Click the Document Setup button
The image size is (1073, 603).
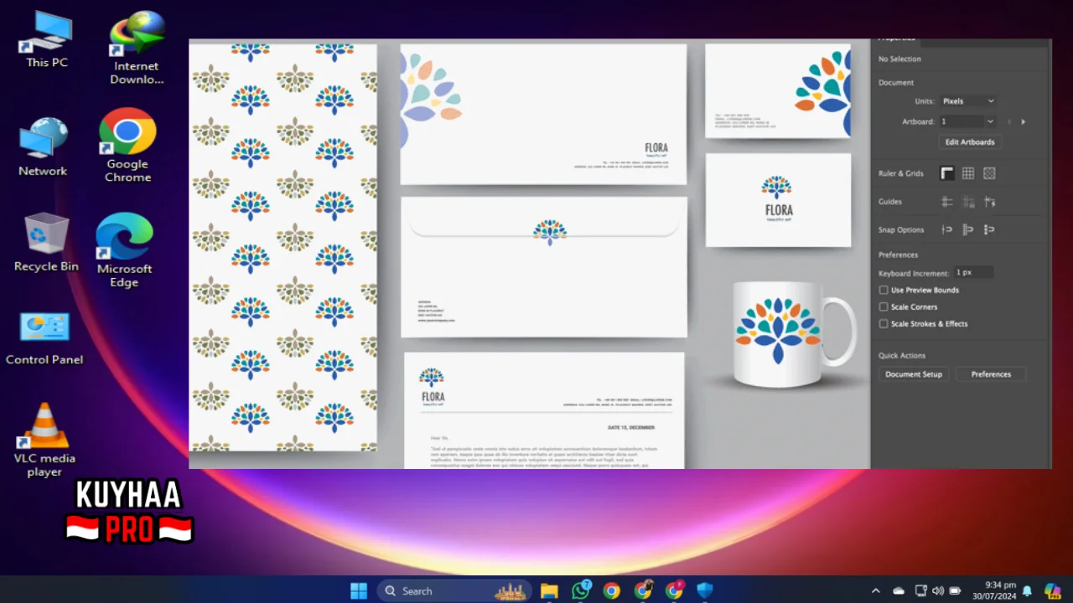coord(914,374)
